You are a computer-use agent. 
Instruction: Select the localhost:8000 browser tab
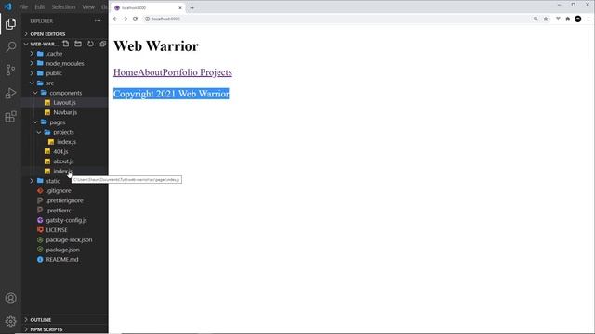click(x=148, y=8)
